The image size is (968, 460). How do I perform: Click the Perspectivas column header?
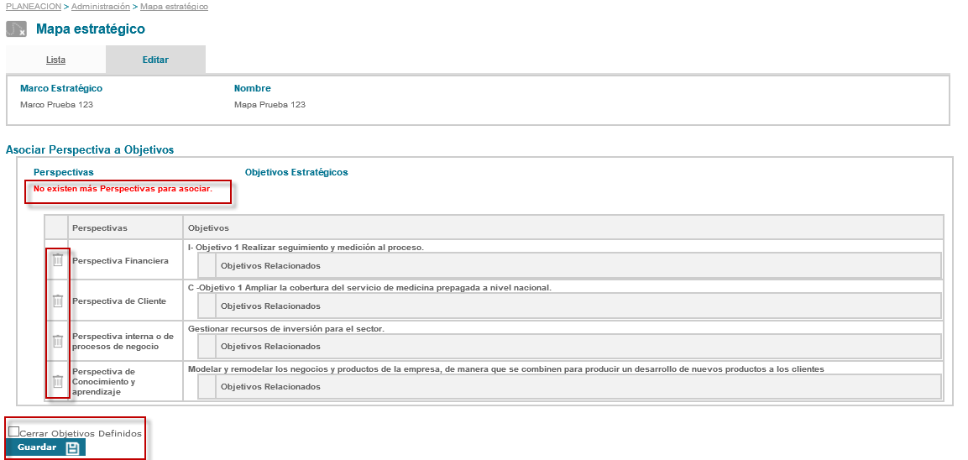(100, 227)
